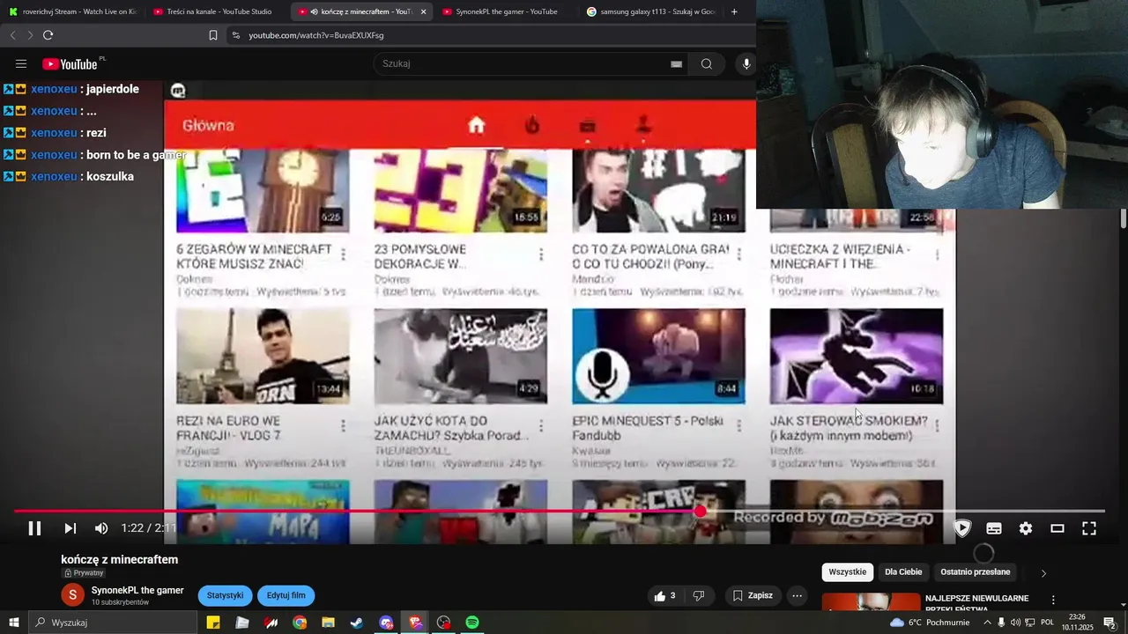Open the YouTube guide hamburger menu

click(21, 63)
